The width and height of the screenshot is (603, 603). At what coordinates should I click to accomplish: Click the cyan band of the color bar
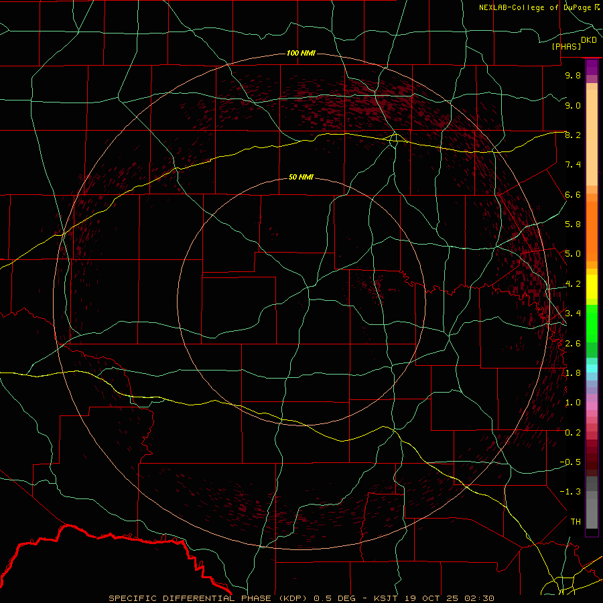592,368
